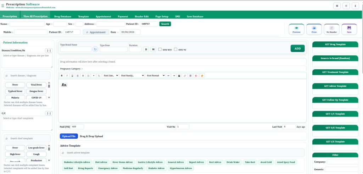Check the খাবার আগে checkbox

point(160,49)
